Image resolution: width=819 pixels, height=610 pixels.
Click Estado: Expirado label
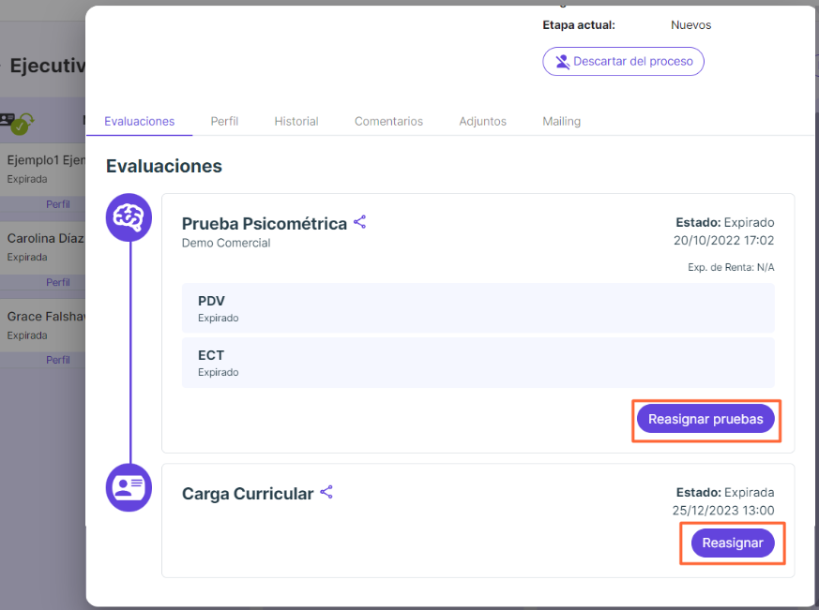(x=725, y=223)
